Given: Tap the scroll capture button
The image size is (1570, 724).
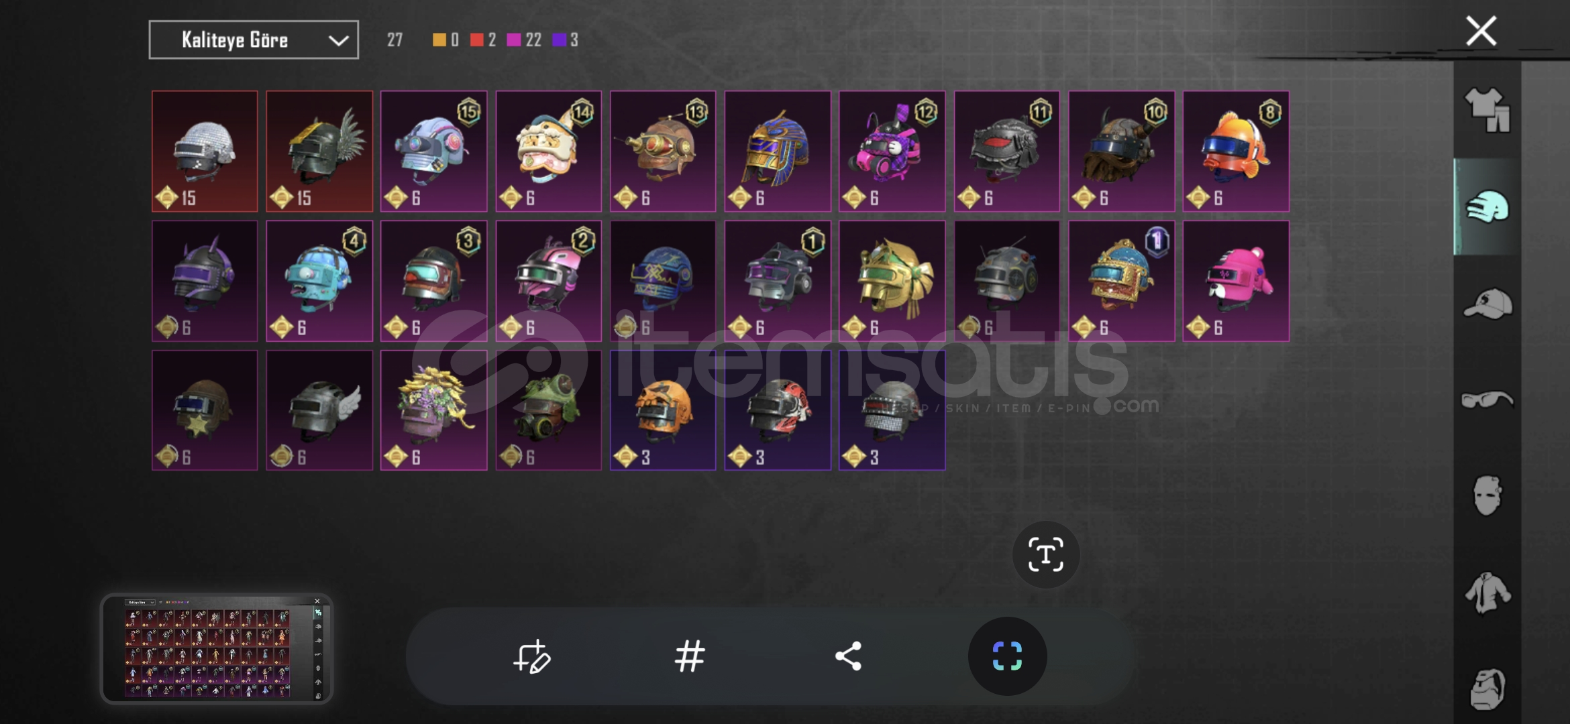Looking at the screenshot, I should (1007, 656).
